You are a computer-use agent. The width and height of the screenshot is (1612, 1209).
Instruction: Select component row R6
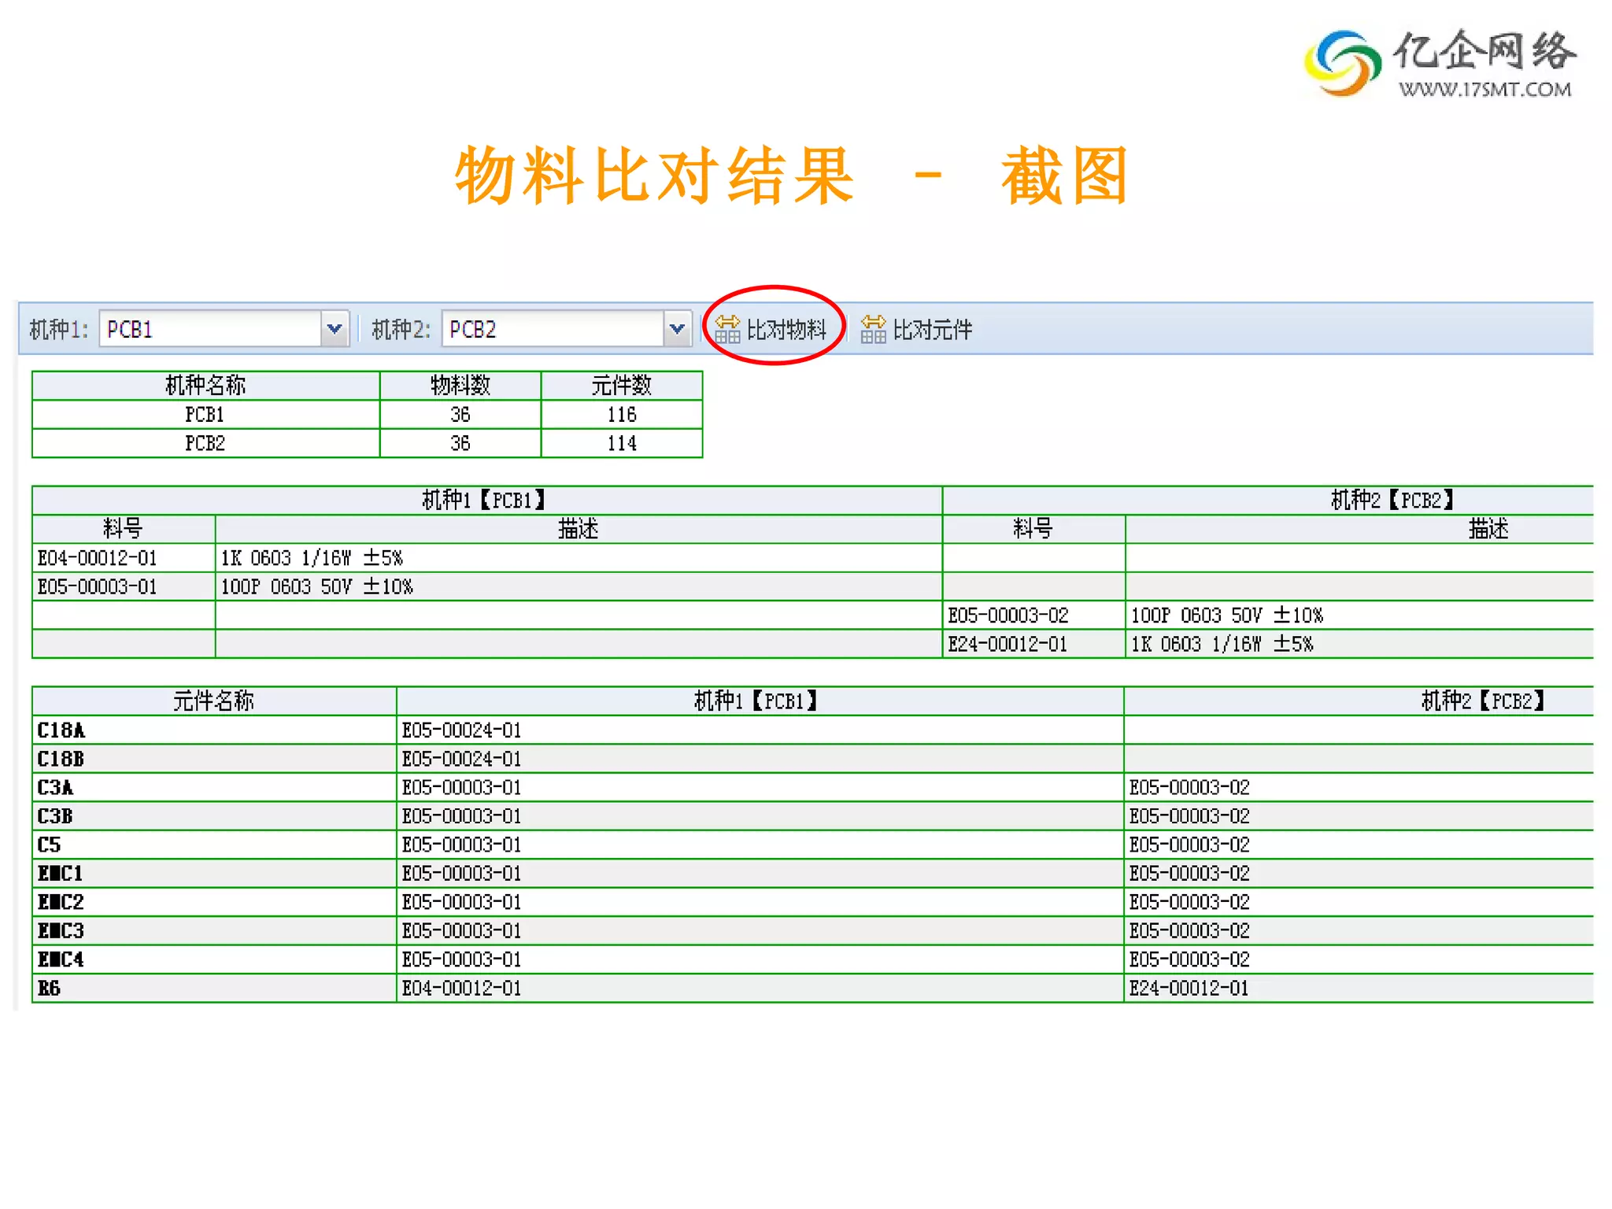813,989
